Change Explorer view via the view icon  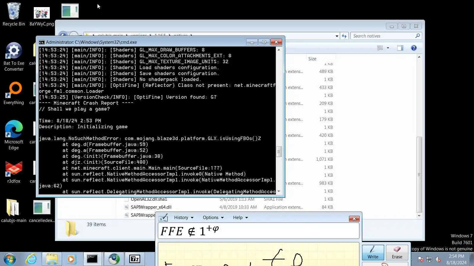click(380, 48)
